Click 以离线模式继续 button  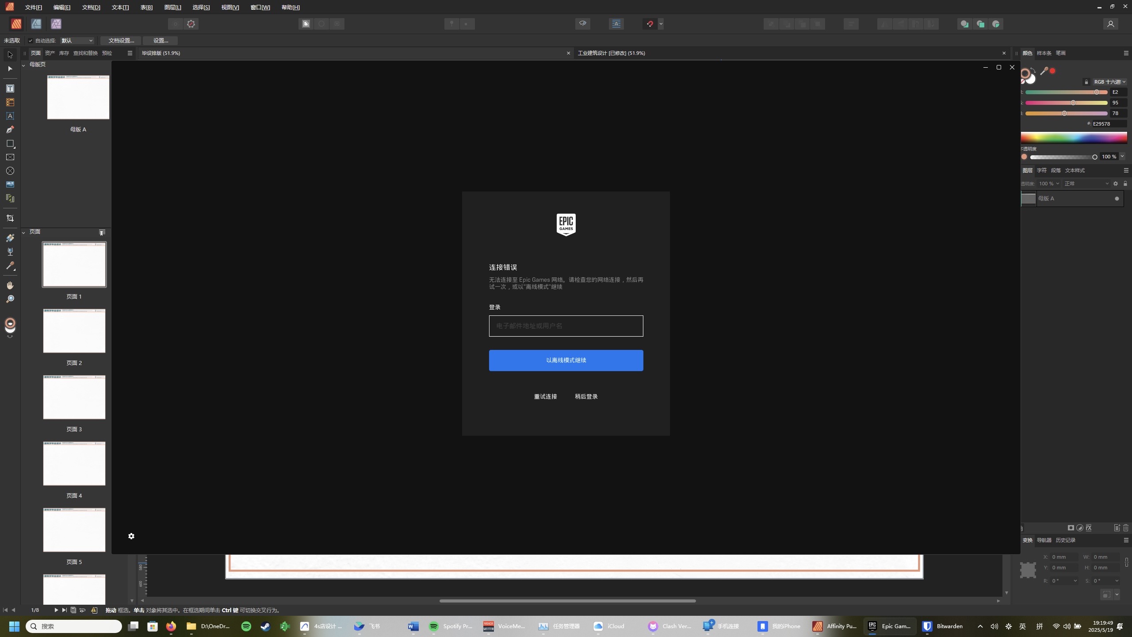click(x=566, y=361)
